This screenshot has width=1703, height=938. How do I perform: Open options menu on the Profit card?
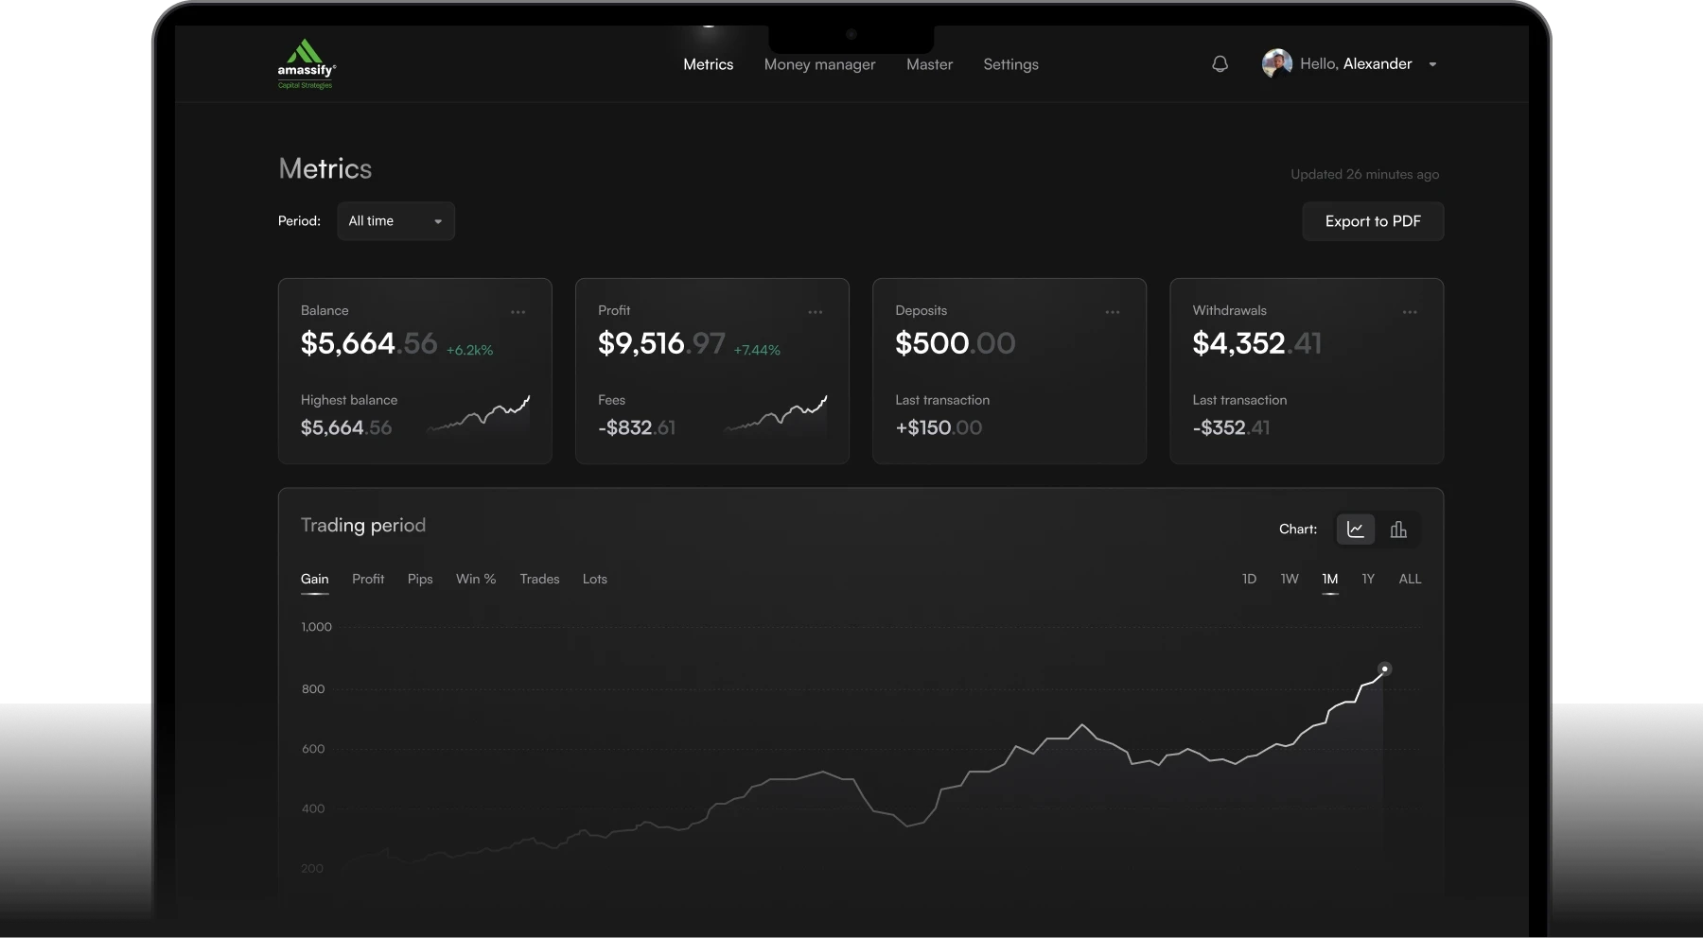click(x=816, y=312)
